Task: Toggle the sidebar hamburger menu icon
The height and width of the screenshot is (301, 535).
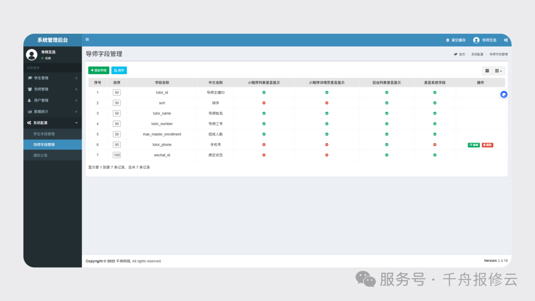Action: 88,40
